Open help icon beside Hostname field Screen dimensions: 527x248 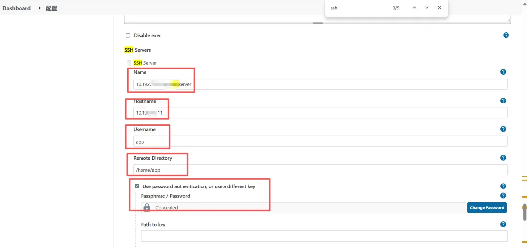(x=503, y=101)
